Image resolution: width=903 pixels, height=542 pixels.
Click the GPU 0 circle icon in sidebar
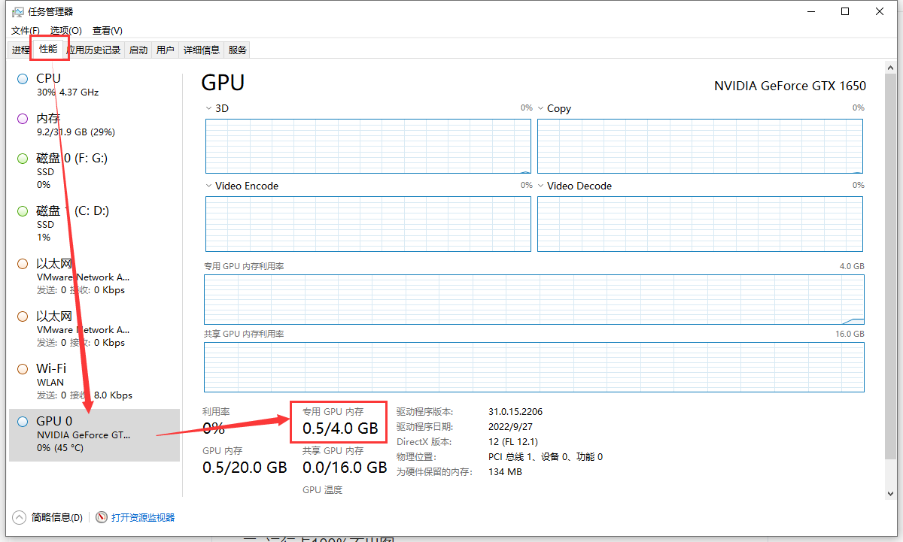22,422
